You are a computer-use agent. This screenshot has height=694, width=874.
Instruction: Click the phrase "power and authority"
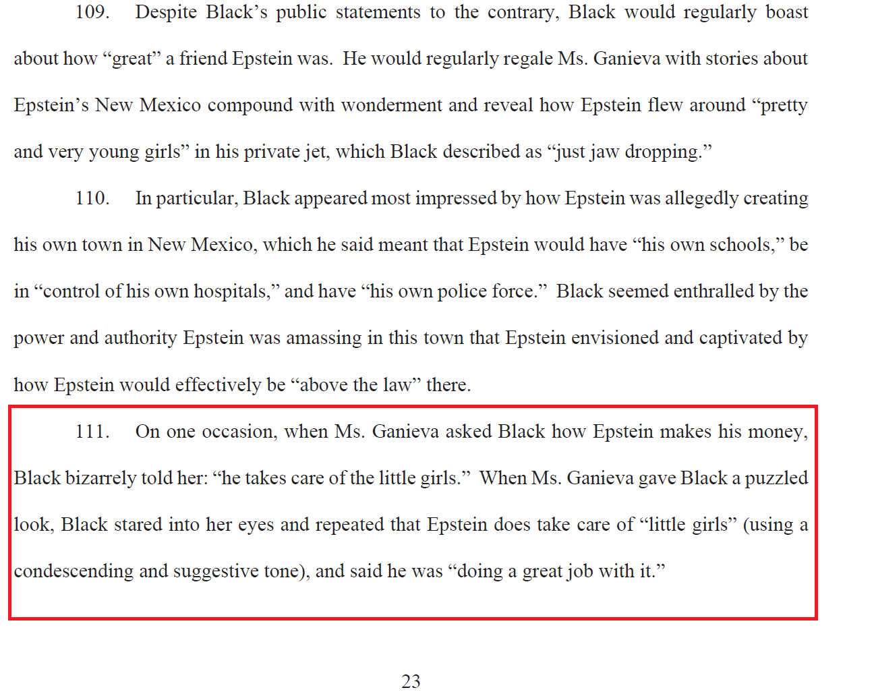[x=95, y=338]
